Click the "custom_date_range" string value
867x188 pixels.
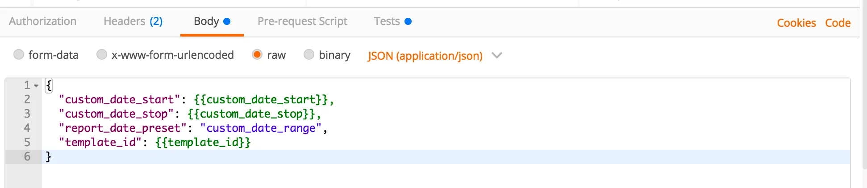261,128
